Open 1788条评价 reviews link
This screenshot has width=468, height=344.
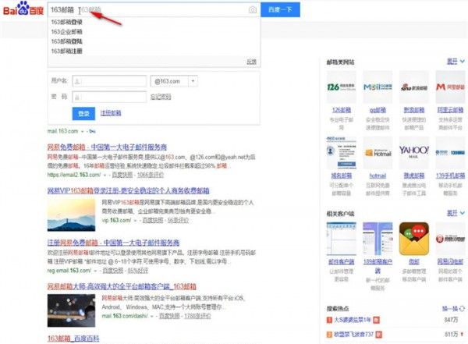pyautogui.click(x=197, y=316)
